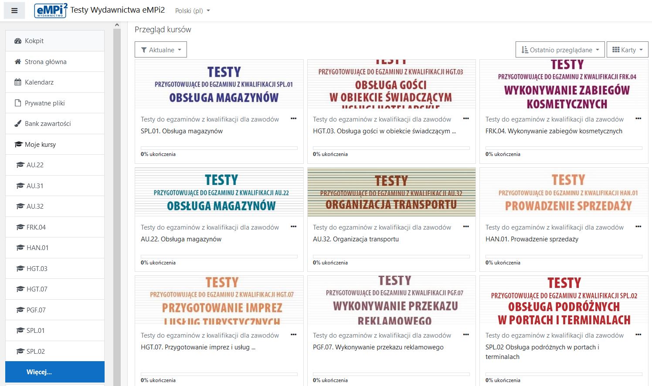The height and width of the screenshot is (386, 652).
Task: Open Prywatne pliki file icon
Action: (18, 103)
